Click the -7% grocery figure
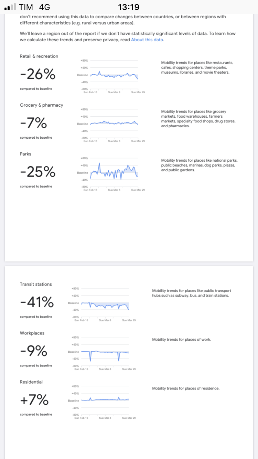The height and width of the screenshot is (459, 258). (x=33, y=123)
